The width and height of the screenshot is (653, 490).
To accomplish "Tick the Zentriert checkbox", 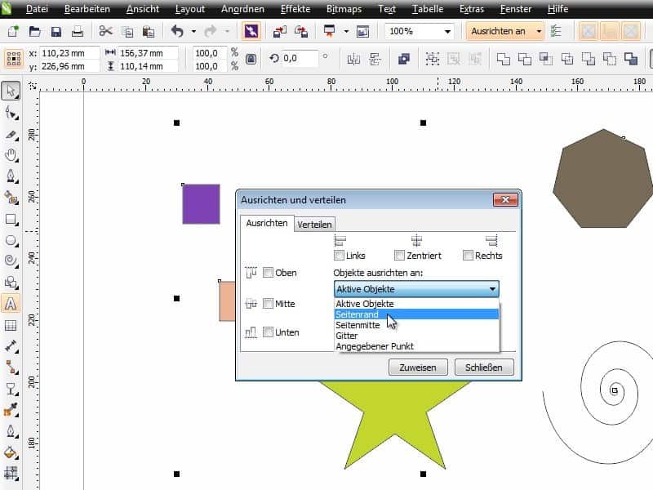I will [399, 256].
